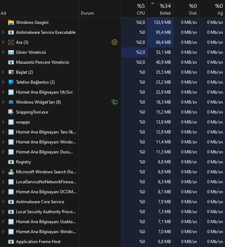This screenshot has height=247, width=225.
Task: Click the Windows Widget'ları icon
Action: pos(11,102)
